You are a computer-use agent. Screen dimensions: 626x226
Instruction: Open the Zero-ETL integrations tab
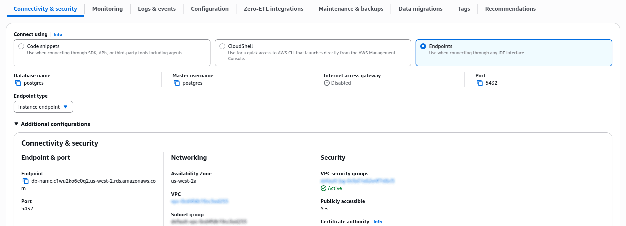(274, 9)
